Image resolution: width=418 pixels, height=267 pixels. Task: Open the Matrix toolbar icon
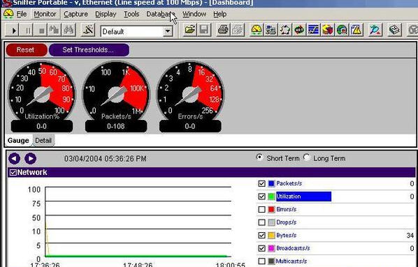[284, 30]
